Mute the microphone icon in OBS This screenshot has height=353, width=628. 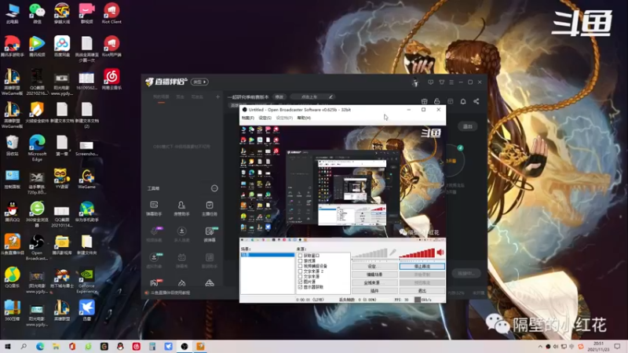point(394,253)
